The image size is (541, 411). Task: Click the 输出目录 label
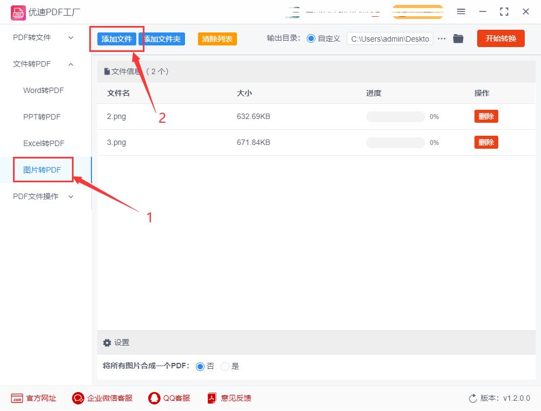tap(284, 38)
